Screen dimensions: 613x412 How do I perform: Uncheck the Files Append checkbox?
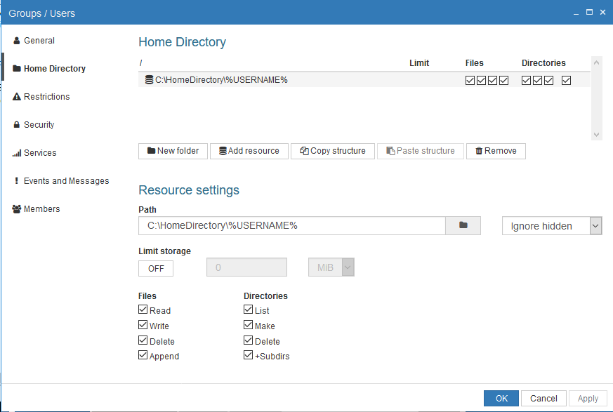pos(143,355)
